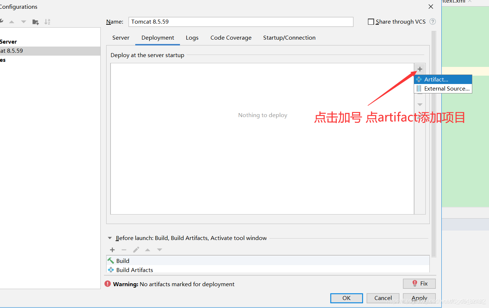Move before-launch task up with the arrow

[148, 250]
